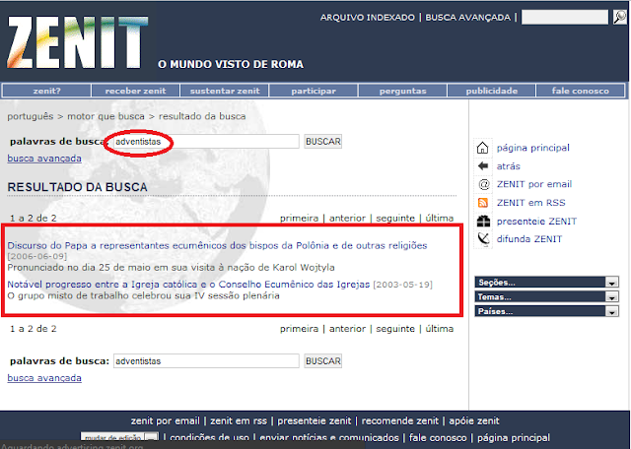Open the participar menu tab
The height and width of the screenshot is (449, 631).
(314, 91)
